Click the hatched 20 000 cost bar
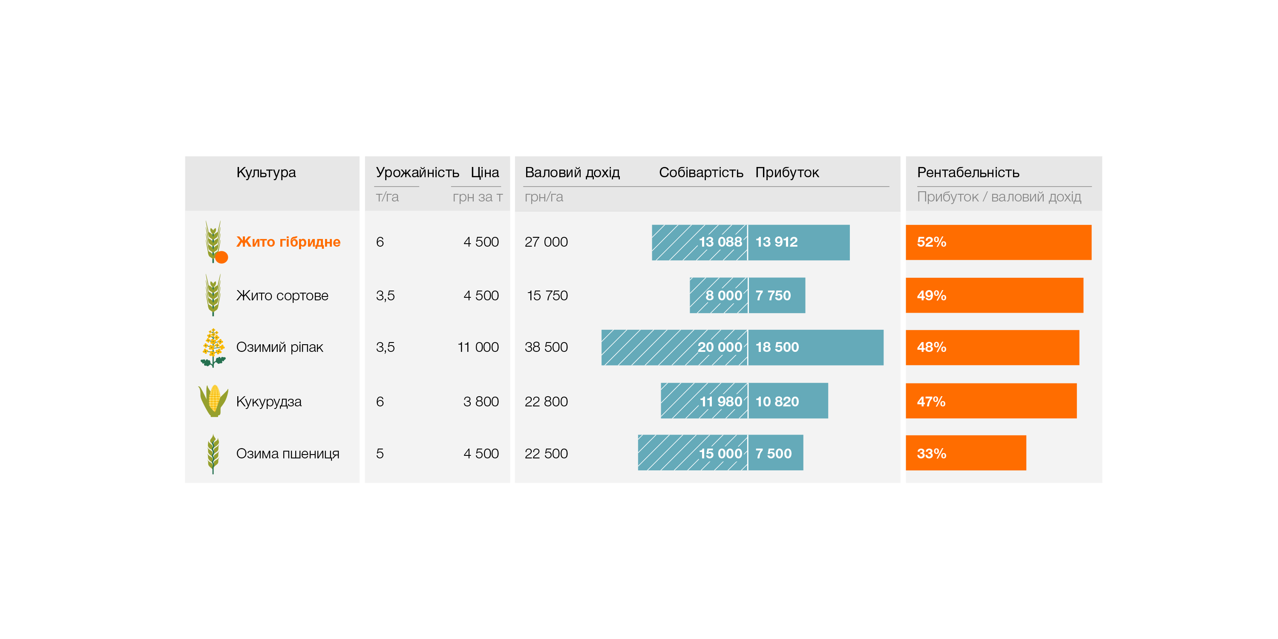 [x=674, y=347]
